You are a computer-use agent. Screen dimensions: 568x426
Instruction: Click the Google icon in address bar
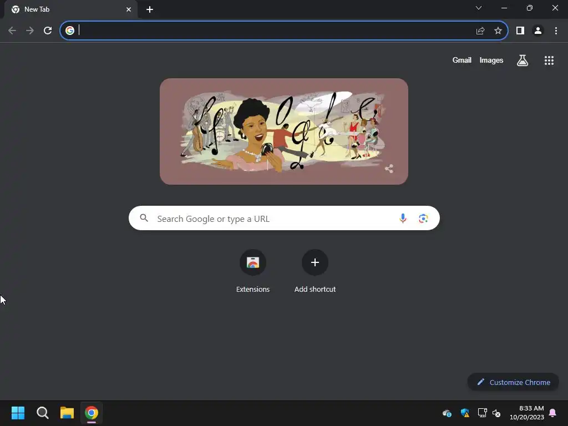(x=70, y=31)
